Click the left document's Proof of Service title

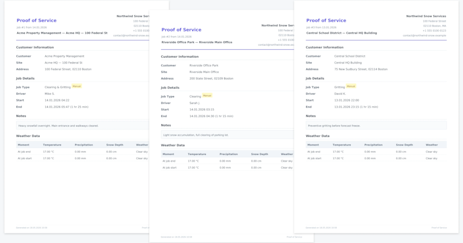point(36,20)
